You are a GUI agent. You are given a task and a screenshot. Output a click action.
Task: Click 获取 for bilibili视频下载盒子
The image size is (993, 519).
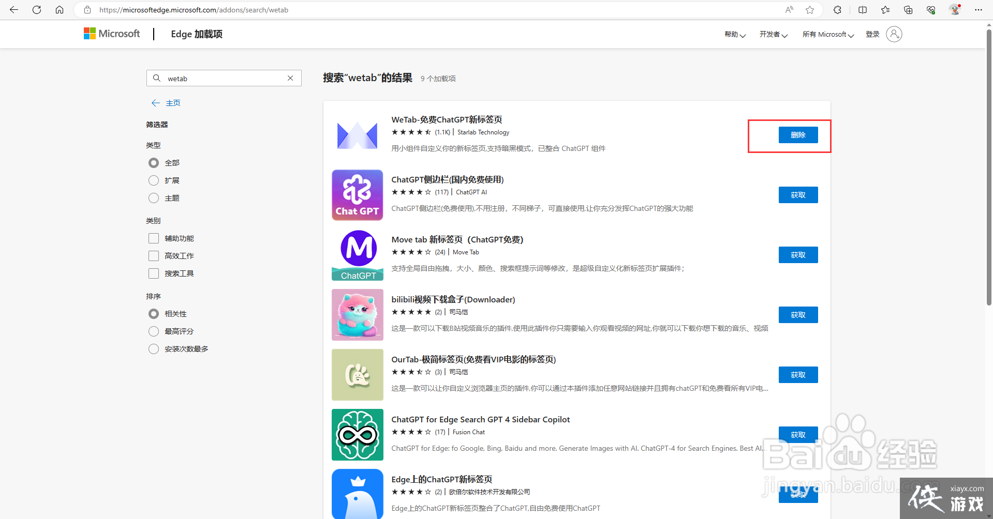click(x=798, y=315)
